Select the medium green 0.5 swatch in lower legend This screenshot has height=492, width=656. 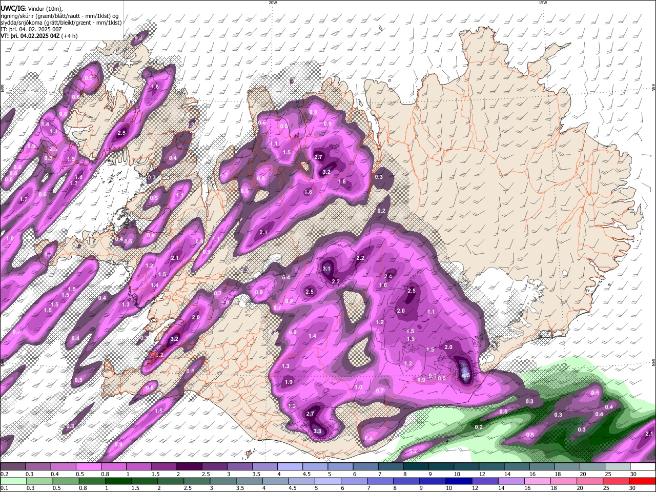click(x=66, y=481)
